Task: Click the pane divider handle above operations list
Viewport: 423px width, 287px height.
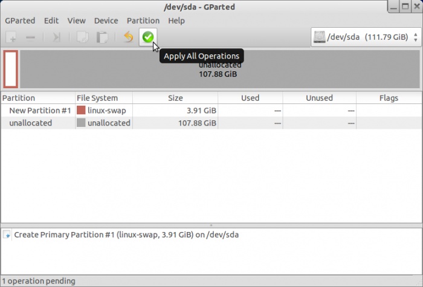Action: click(x=211, y=225)
